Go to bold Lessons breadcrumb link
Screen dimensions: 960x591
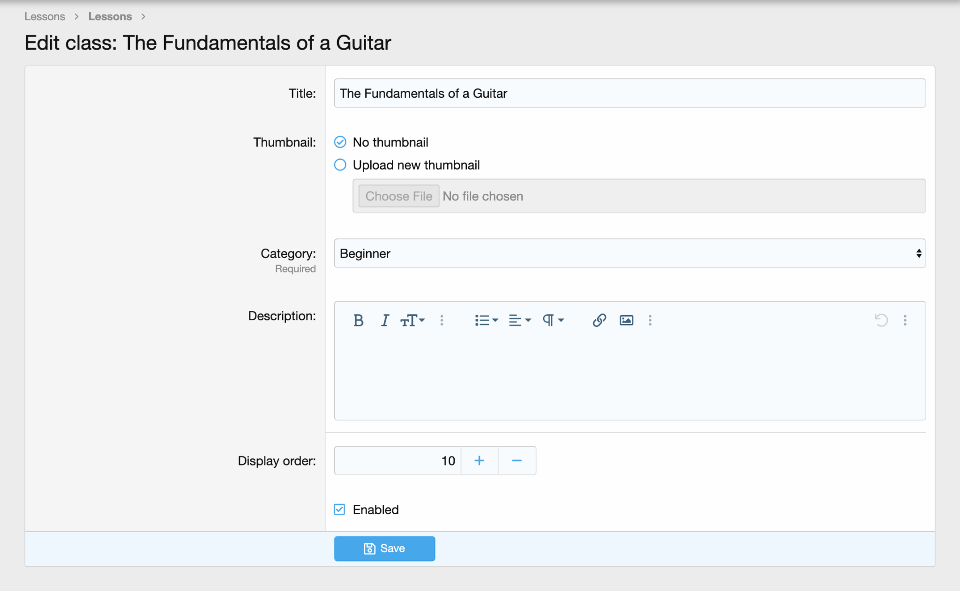click(110, 16)
